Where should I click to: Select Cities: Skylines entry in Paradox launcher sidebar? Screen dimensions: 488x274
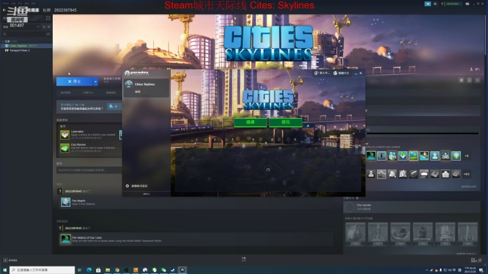(x=146, y=87)
